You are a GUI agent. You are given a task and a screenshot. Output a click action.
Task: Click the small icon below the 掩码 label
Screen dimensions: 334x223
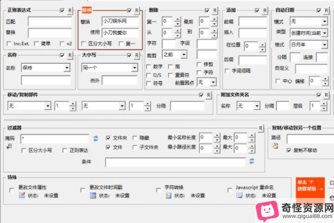point(9,146)
